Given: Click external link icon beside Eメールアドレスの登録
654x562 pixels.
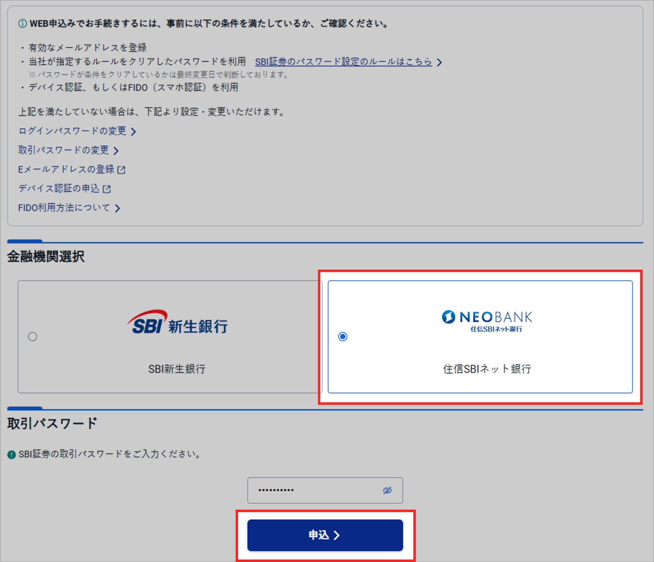Looking at the screenshot, I should tap(122, 170).
